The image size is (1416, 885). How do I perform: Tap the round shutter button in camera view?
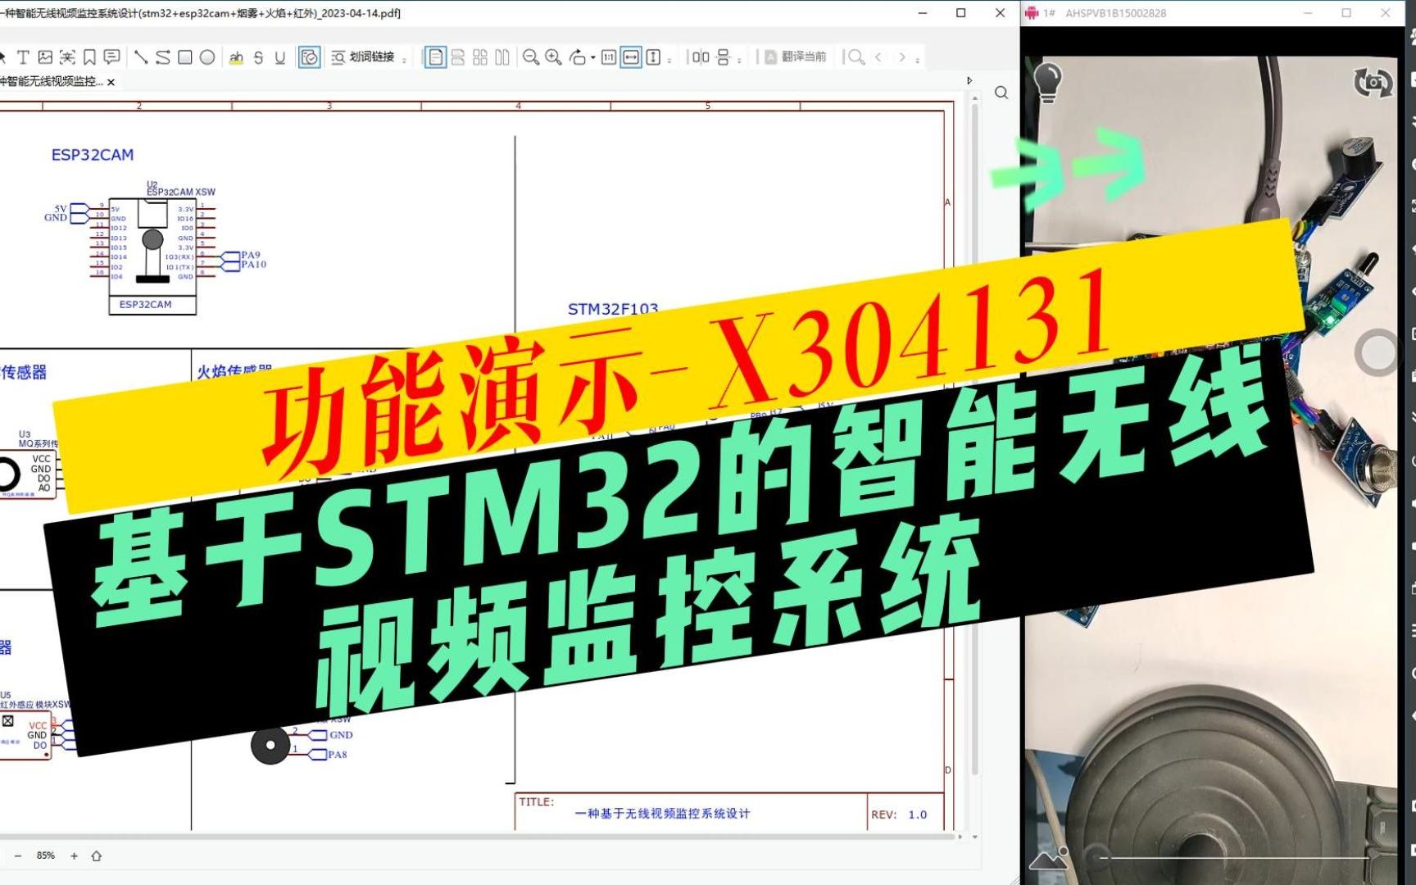1377,353
